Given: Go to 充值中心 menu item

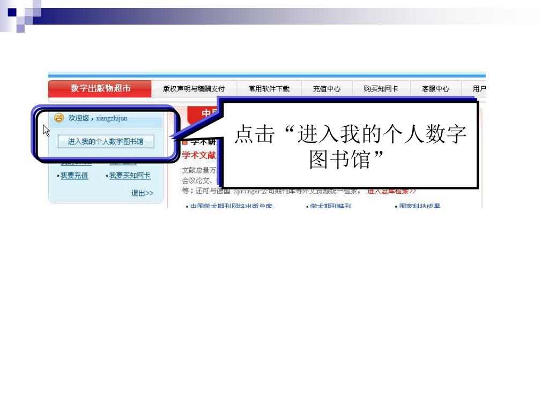Looking at the screenshot, I should click(327, 89).
